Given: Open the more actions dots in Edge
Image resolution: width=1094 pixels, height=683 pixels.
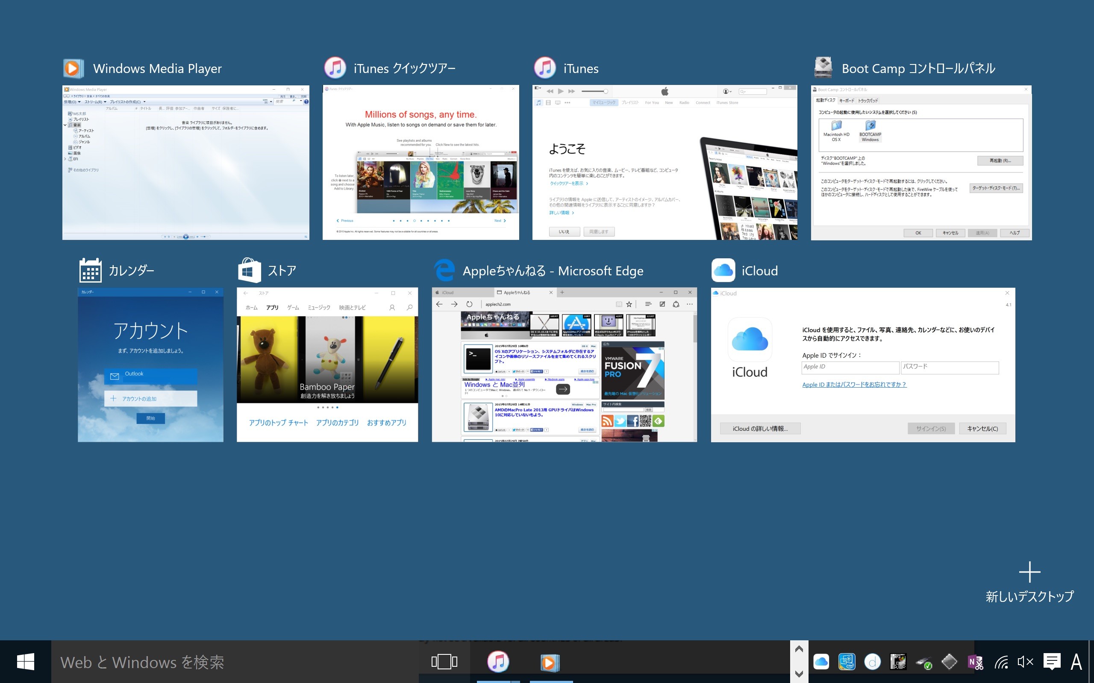Looking at the screenshot, I should click(689, 304).
